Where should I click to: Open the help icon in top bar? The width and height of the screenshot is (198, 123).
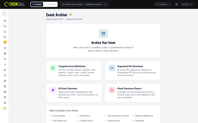coord(176,4)
